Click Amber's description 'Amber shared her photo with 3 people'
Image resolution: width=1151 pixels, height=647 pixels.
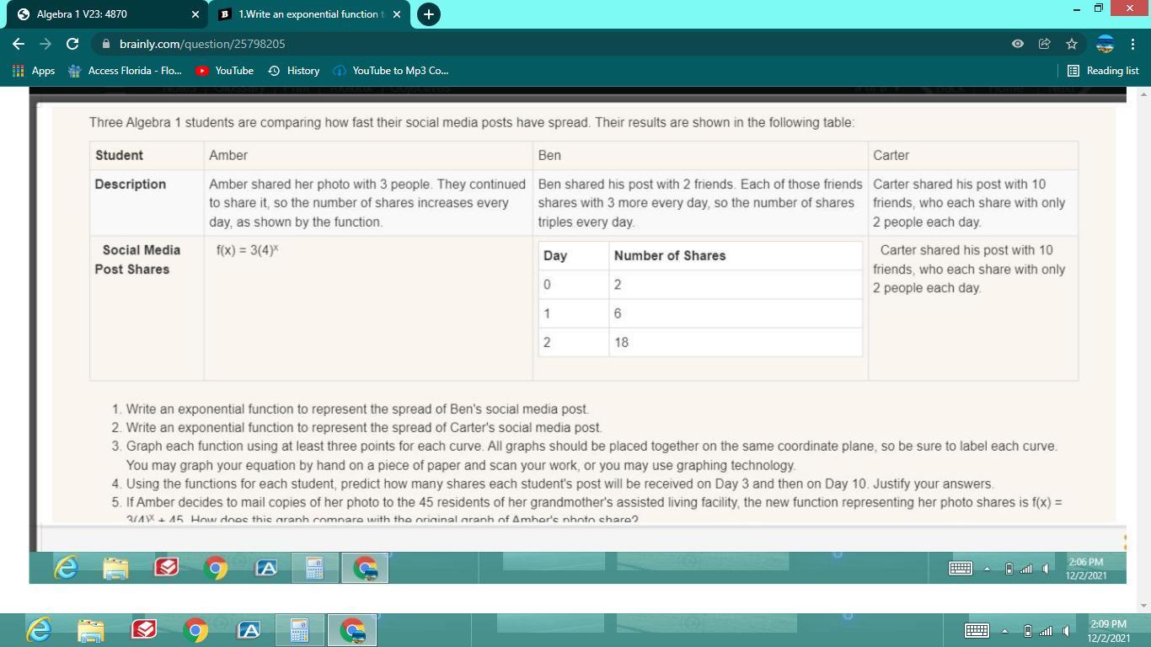(x=367, y=203)
